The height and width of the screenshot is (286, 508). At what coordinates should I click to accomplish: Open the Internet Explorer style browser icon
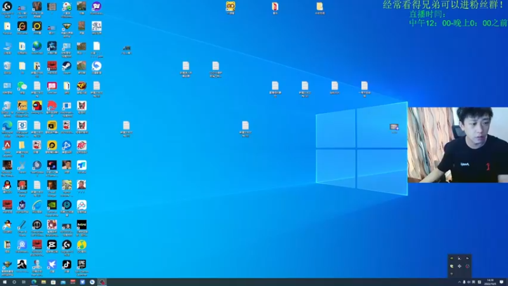(37, 205)
